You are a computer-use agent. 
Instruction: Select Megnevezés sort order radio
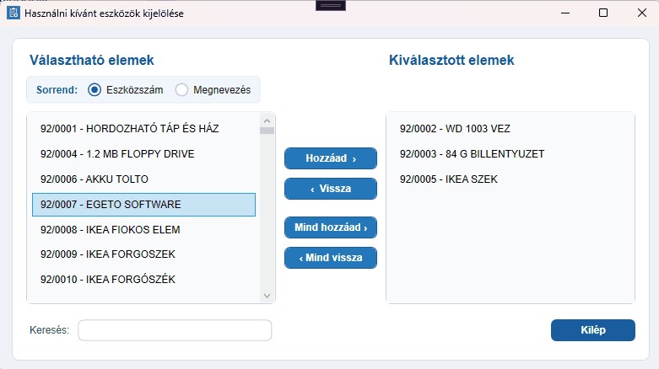(181, 90)
